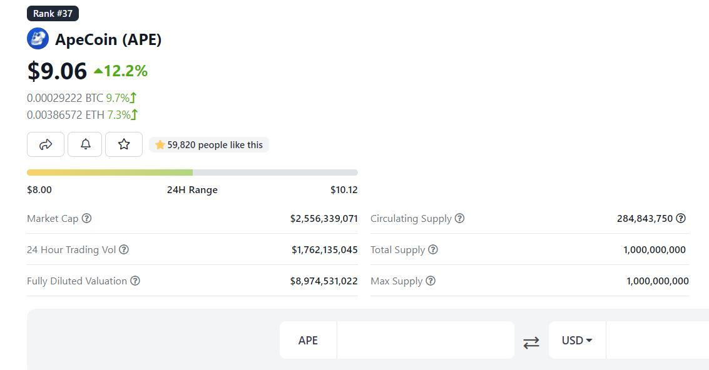709x370 pixels.
Task: Click the 24H Range price bar
Action: (192, 172)
